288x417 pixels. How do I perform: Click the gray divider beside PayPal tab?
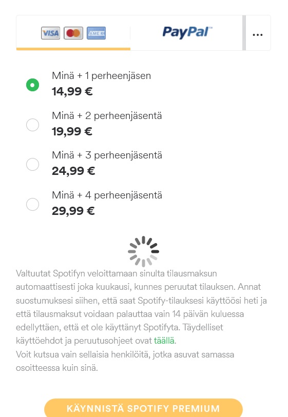(244, 33)
